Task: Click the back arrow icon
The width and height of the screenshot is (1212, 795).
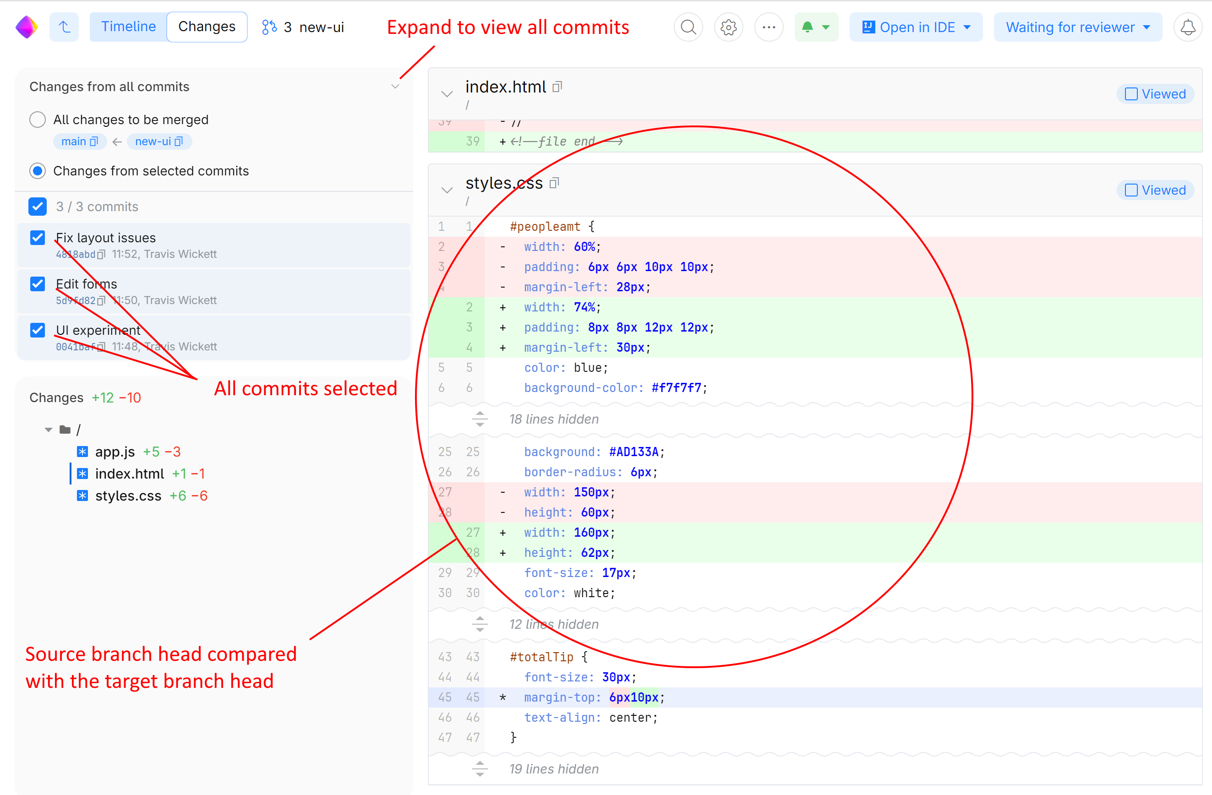Action: tap(64, 27)
